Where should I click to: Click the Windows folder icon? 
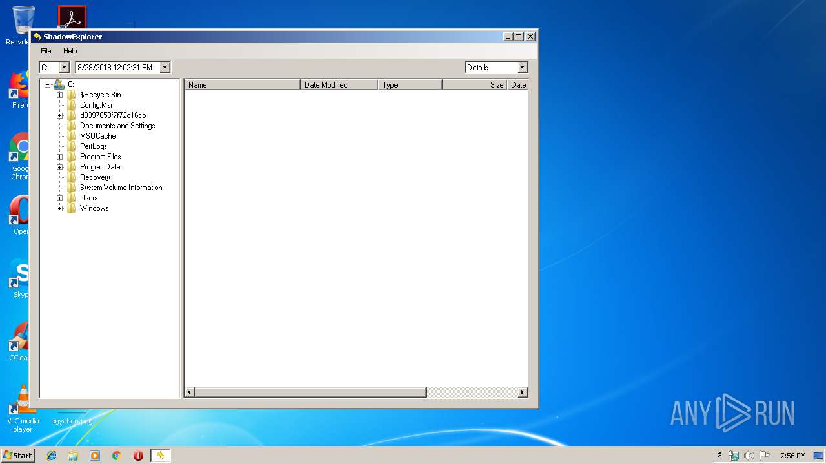[71, 208]
